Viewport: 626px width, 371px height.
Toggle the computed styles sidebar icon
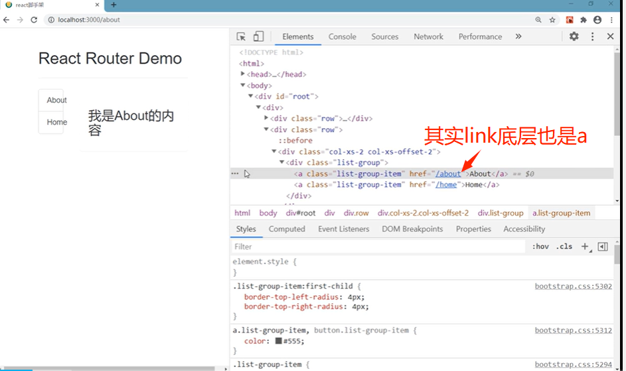pos(603,246)
